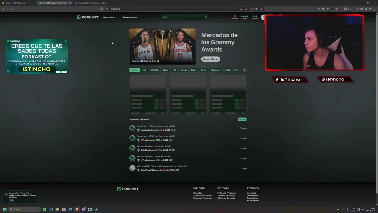Expand category tabs with right chevron
The image size is (378, 213).
point(244,70)
